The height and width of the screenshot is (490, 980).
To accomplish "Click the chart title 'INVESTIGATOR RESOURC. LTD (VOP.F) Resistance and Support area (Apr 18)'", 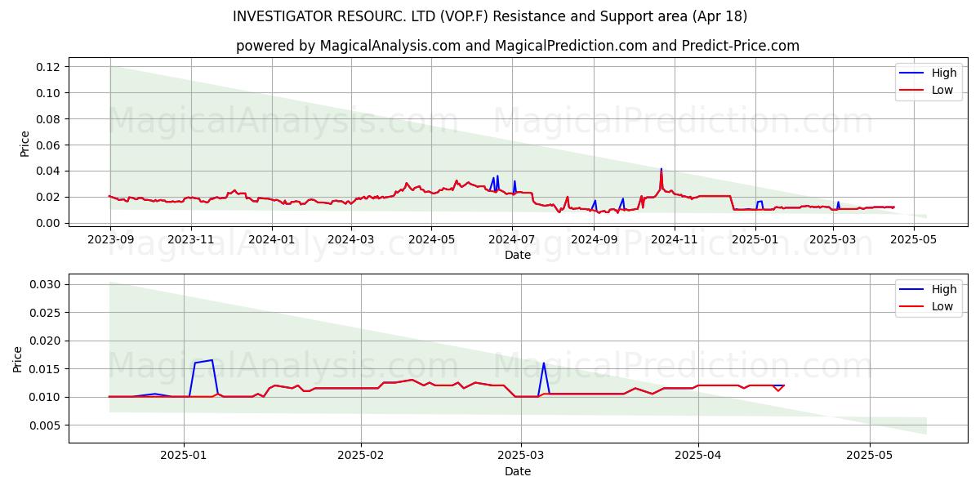I will [490, 16].
